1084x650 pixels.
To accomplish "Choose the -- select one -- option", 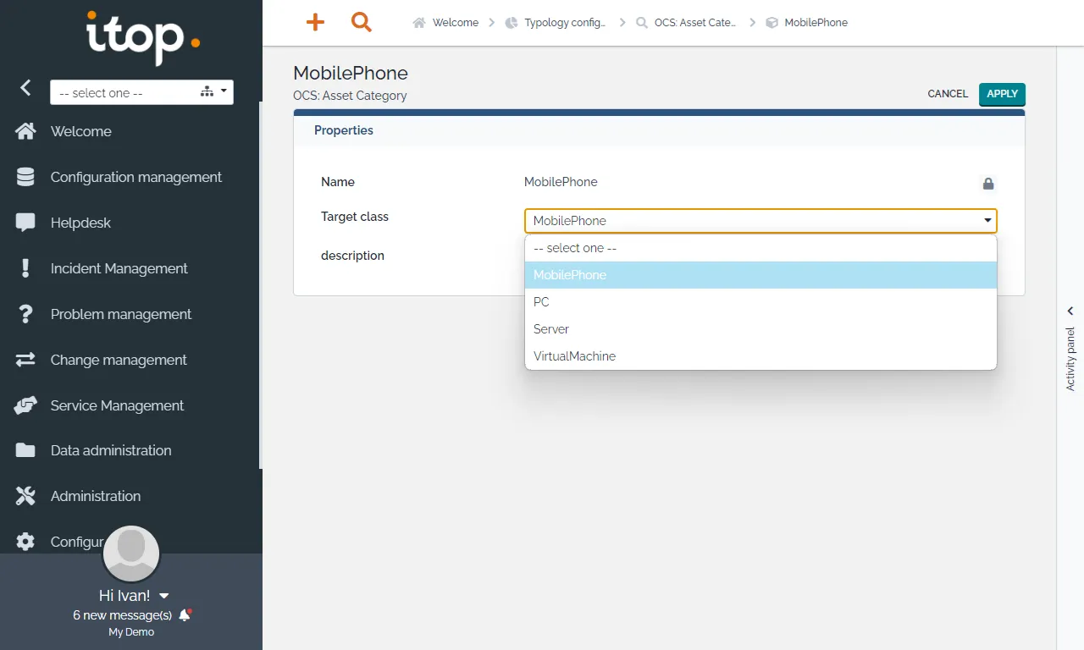I will click(760, 248).
